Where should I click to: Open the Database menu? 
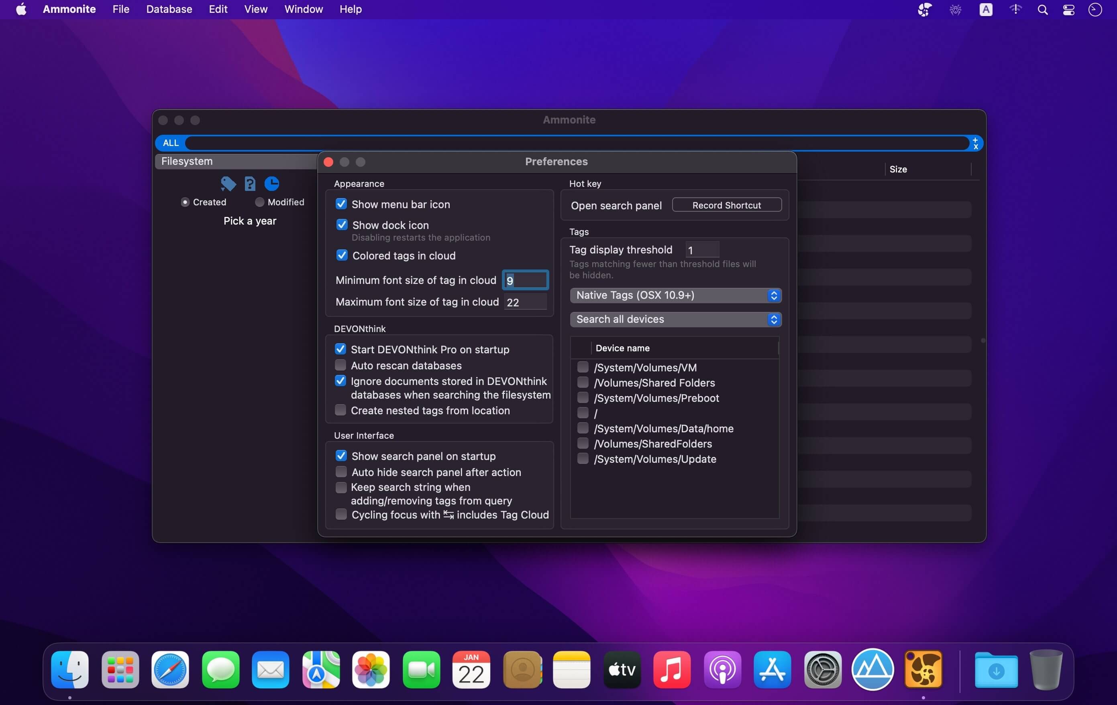tap(169, 9)
